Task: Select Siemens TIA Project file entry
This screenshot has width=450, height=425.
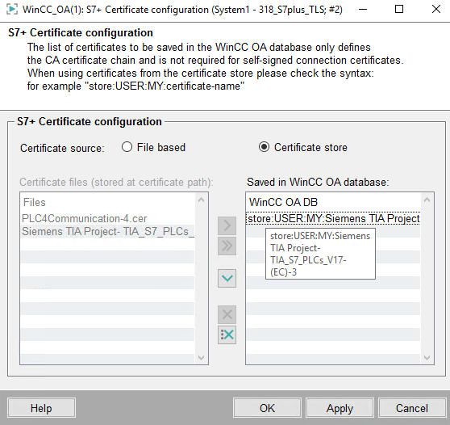Action: pyautogui.click(x=108, y=231)
